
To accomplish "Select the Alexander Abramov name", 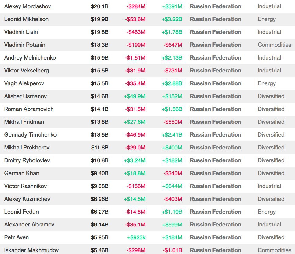I will 29,224.
